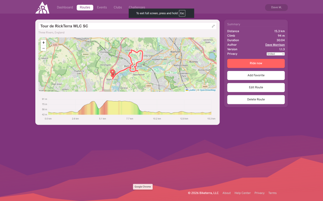
Task: Open the Clubs tab
Action: tap(118, 7)
